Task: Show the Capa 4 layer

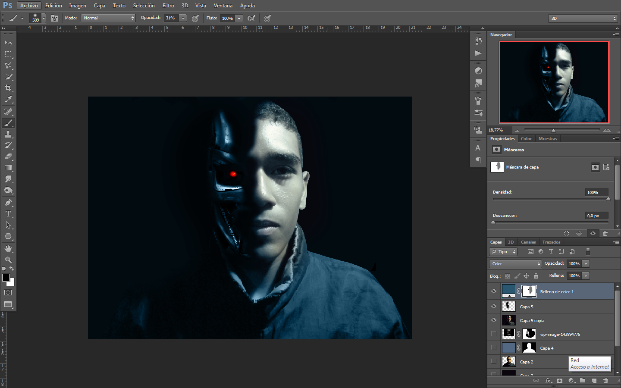Action: pos(494,347)
